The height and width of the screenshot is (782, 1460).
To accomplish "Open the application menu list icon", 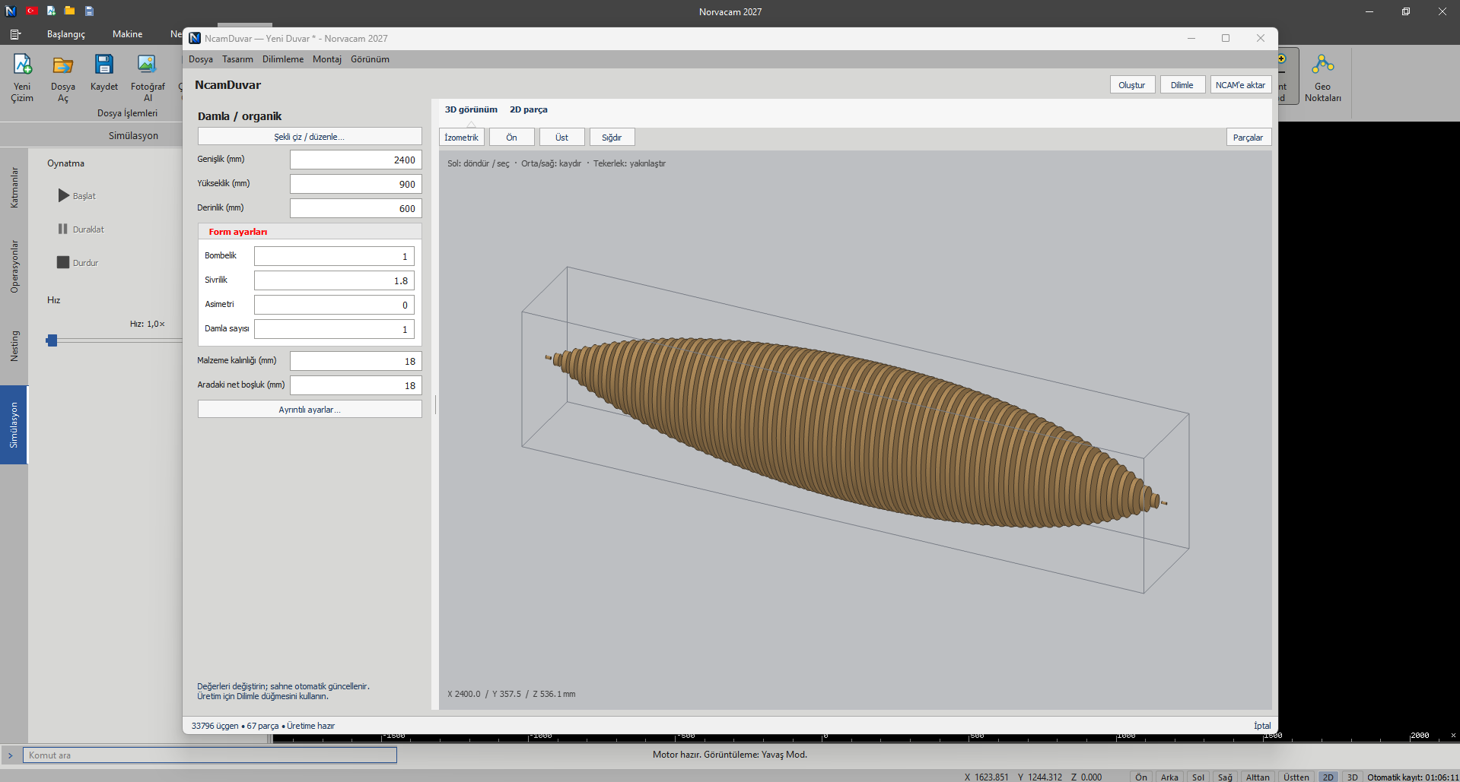I will (15, 34).
